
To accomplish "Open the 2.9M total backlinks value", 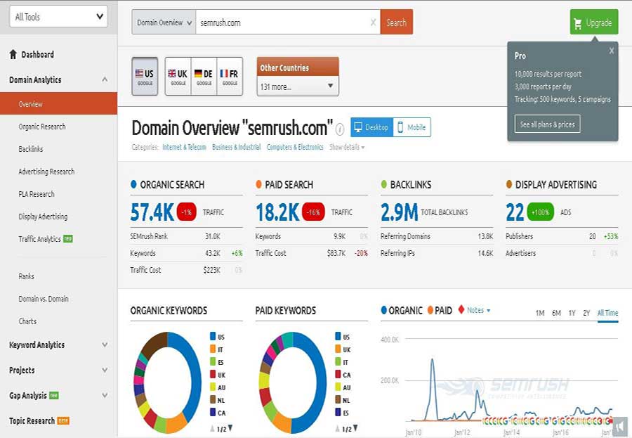I will 399,212.
